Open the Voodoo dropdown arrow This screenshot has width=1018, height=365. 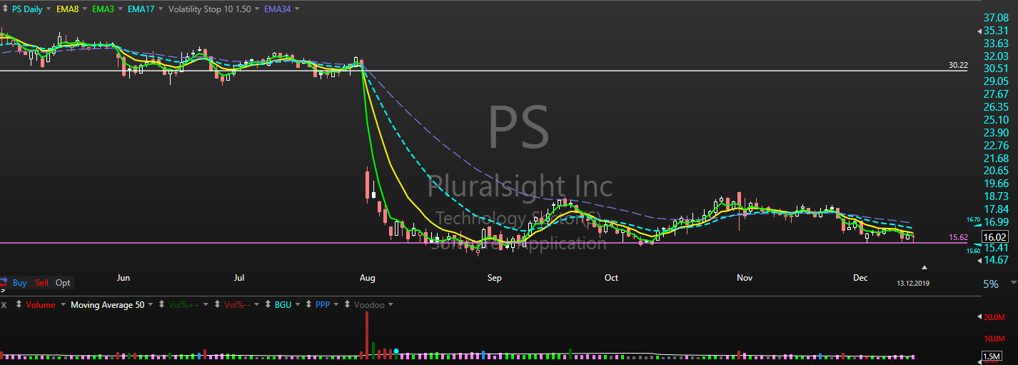[x=390, y=305]
